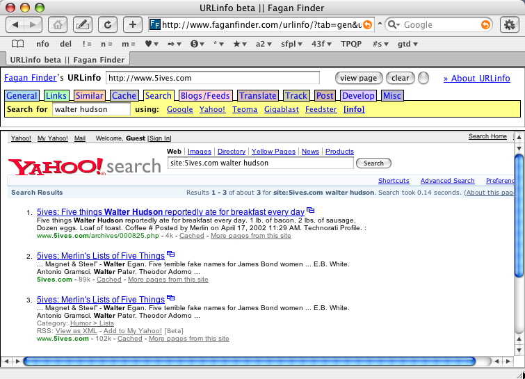This screenshot has width=525, height=379.
Task: Expand the sfpl bookmarks folder
Action: 291,44
